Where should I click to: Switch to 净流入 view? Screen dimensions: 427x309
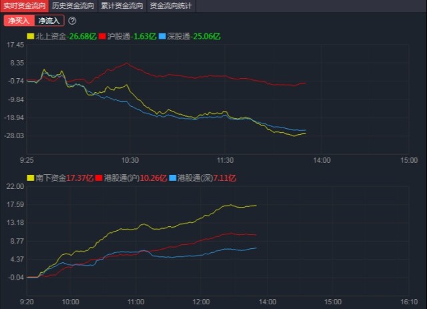tap(49, 21)
